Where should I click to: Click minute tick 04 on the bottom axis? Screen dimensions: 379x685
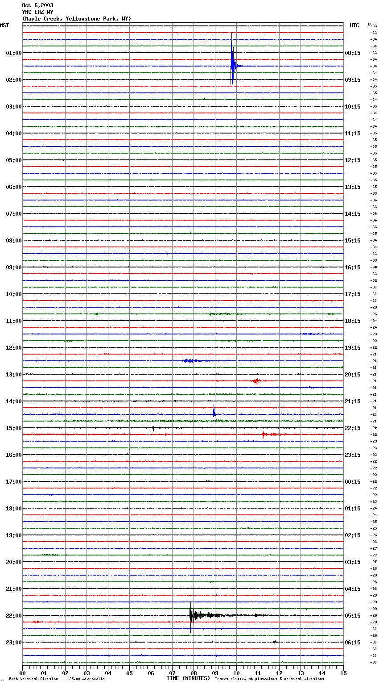108,673
